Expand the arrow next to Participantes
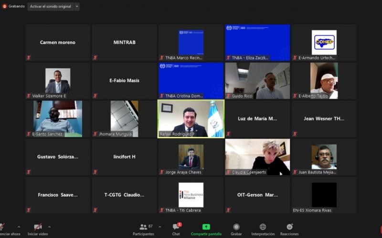This screenshot has height=238, width=382. pyautogui.click(x=159, y=227)
